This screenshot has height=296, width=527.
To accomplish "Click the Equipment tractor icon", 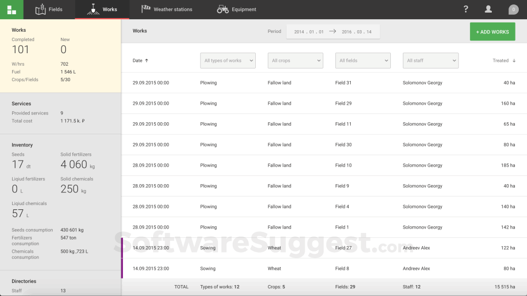I will tap(222, 9).
